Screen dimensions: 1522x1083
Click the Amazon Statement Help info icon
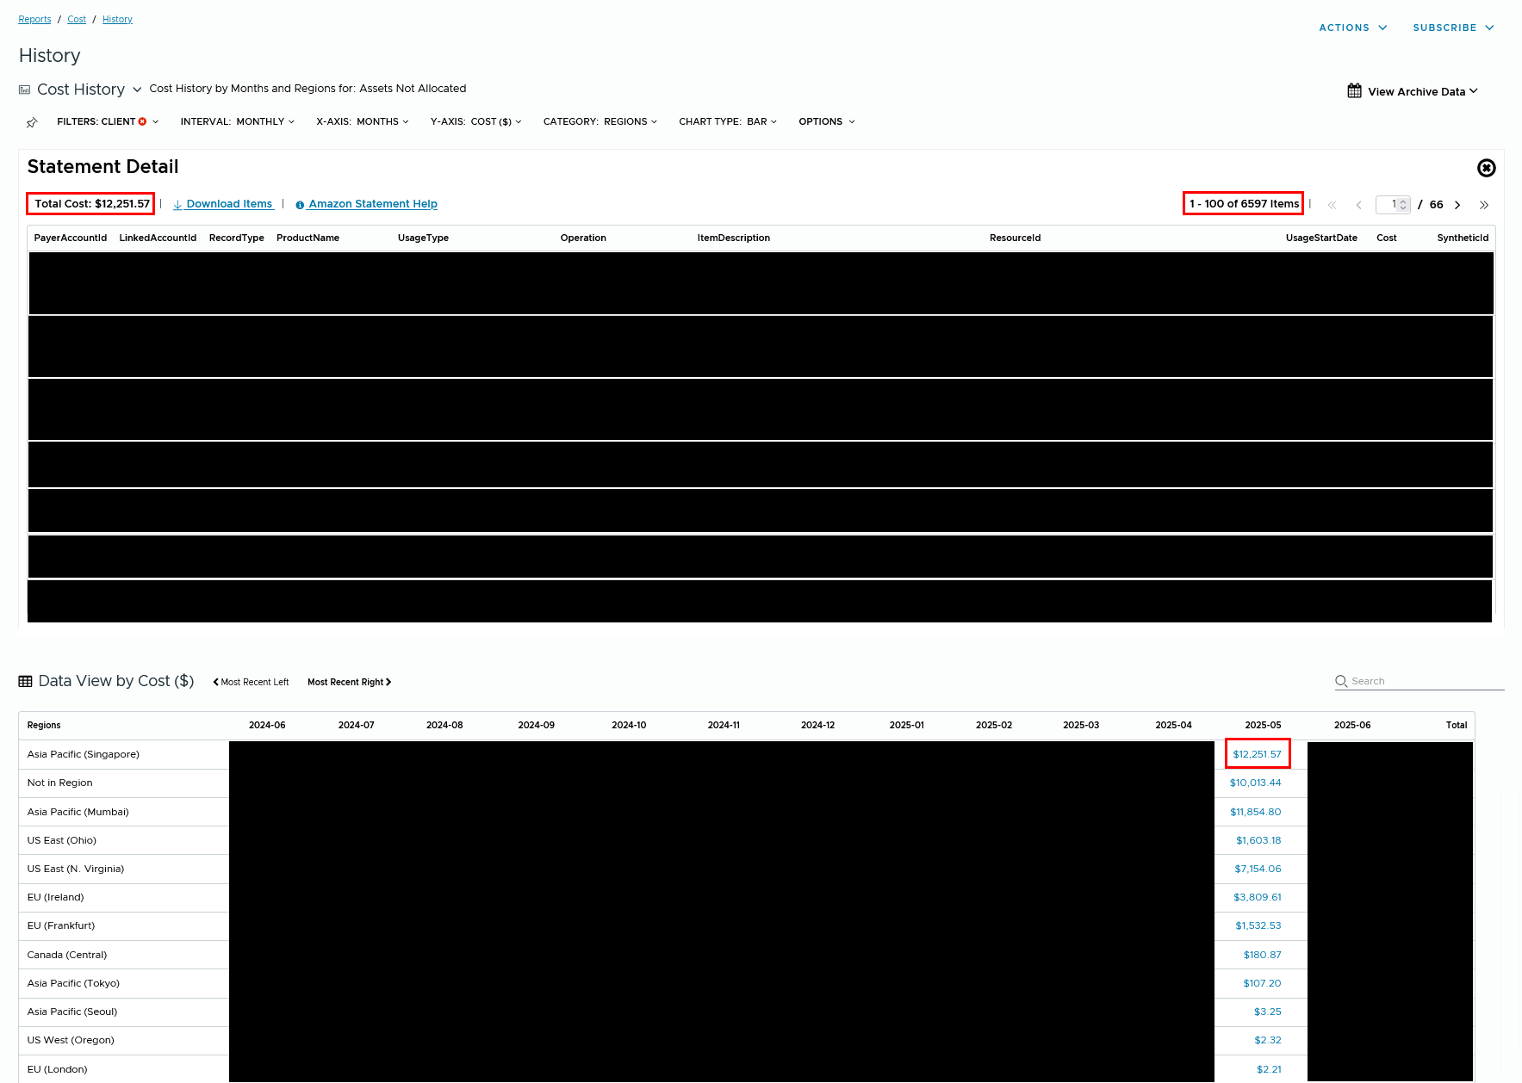coord(300,205)
